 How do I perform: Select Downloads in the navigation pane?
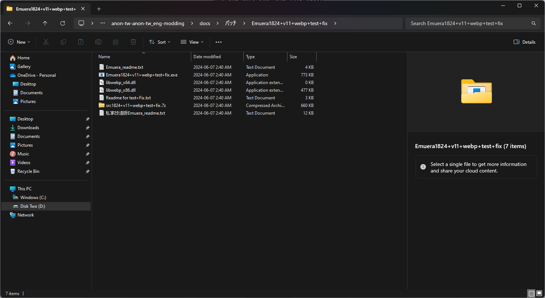[28, 128]
